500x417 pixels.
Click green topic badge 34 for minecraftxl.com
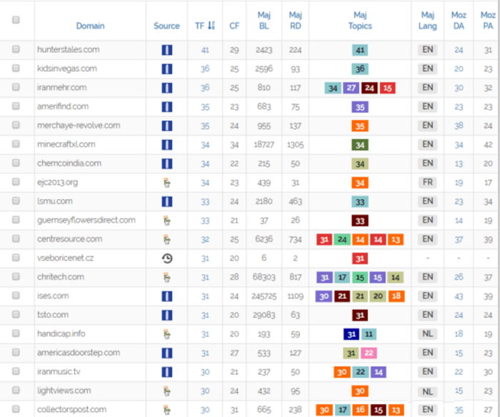pyautogui.click(x=360, y=145)
